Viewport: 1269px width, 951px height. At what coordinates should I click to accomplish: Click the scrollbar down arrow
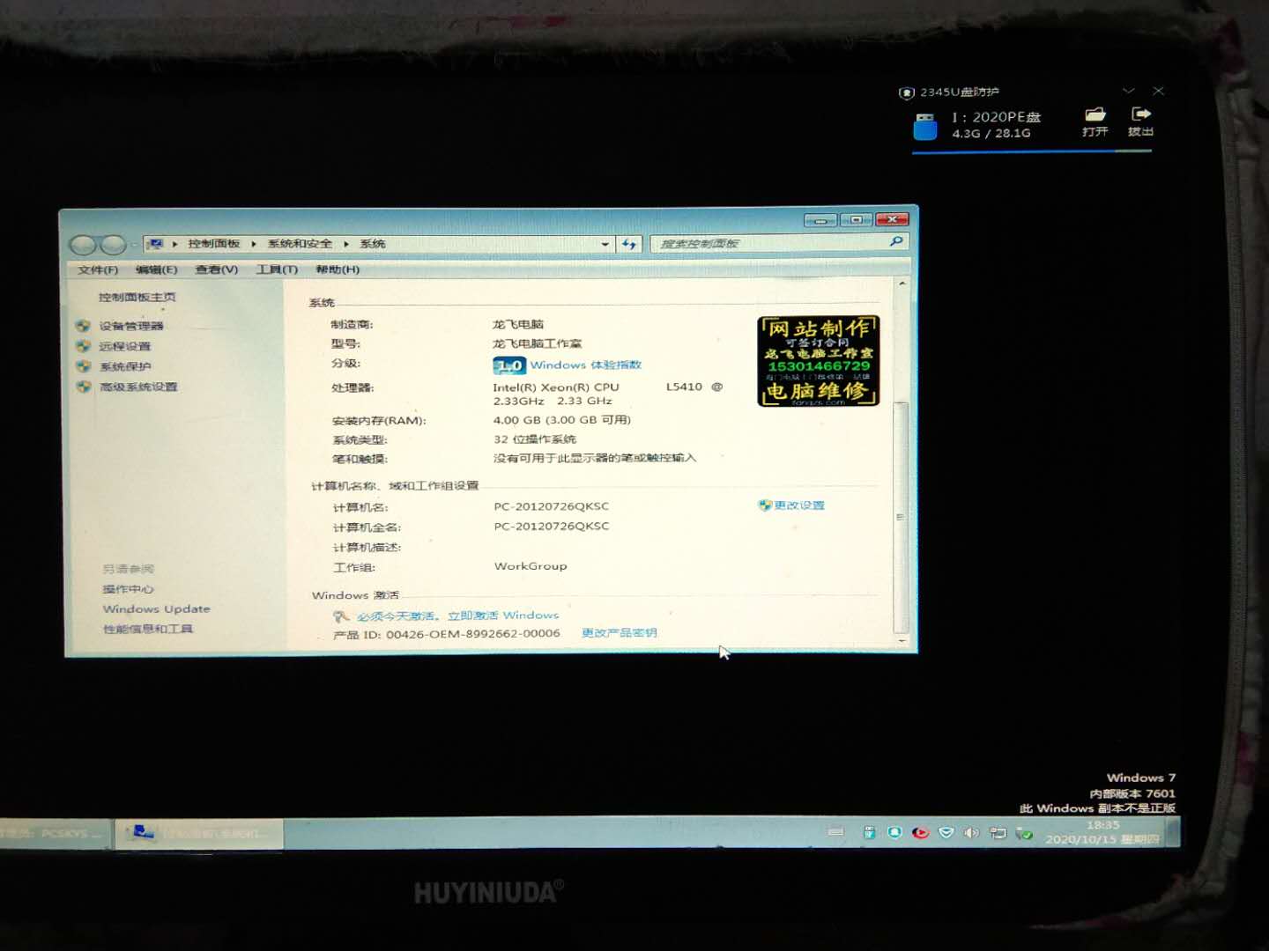pyautogui.click(x=902, y=640)
